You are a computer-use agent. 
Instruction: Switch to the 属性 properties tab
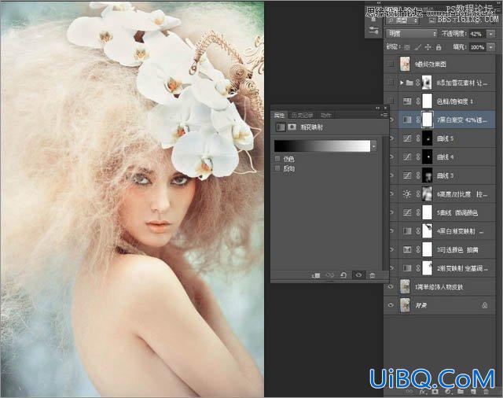(x=279, y=115)
